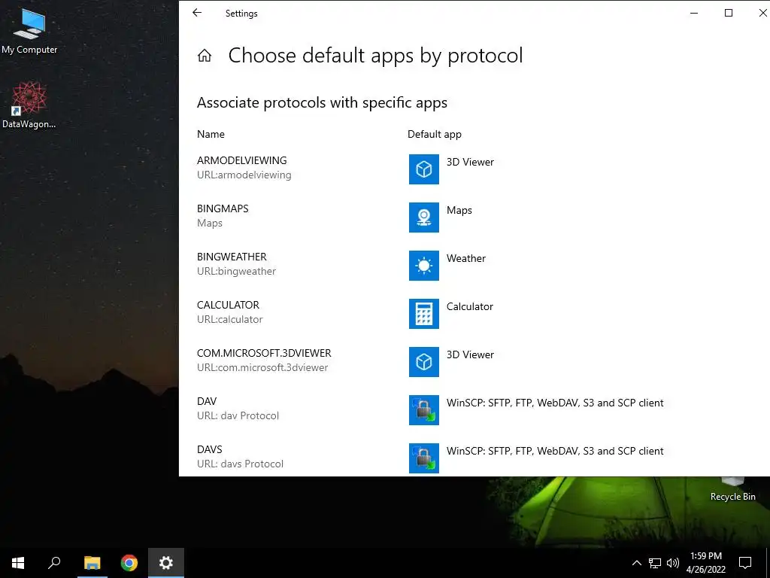Click the 'Choose default apps by protocol' heading
Viewport: 770px width, 578px height.
point(376,56)
